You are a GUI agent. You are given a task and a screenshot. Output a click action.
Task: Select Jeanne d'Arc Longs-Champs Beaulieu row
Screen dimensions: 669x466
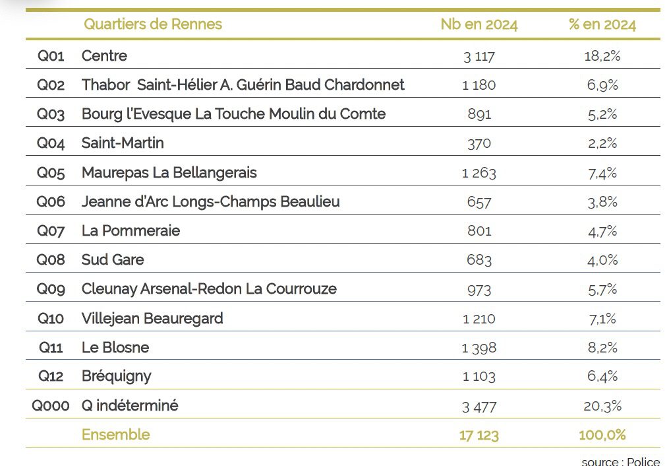(210, 201)
